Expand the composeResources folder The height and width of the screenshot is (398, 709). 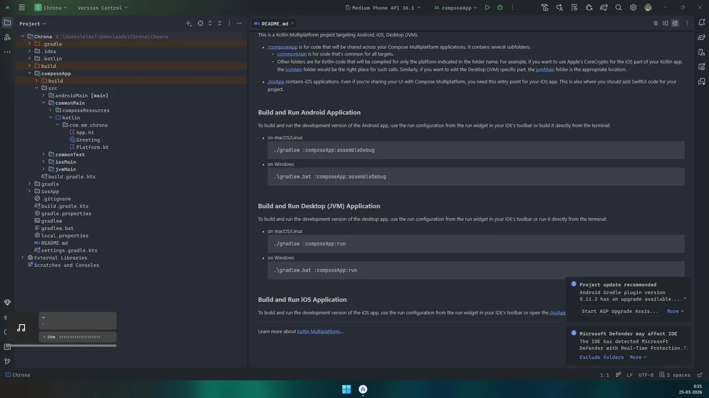[x=50, y=110]
